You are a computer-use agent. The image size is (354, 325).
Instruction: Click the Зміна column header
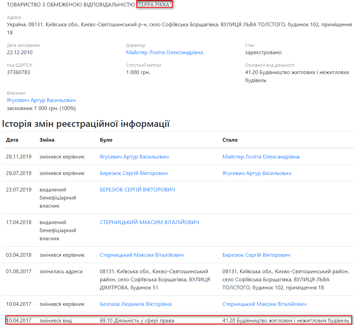coord(47,140)
